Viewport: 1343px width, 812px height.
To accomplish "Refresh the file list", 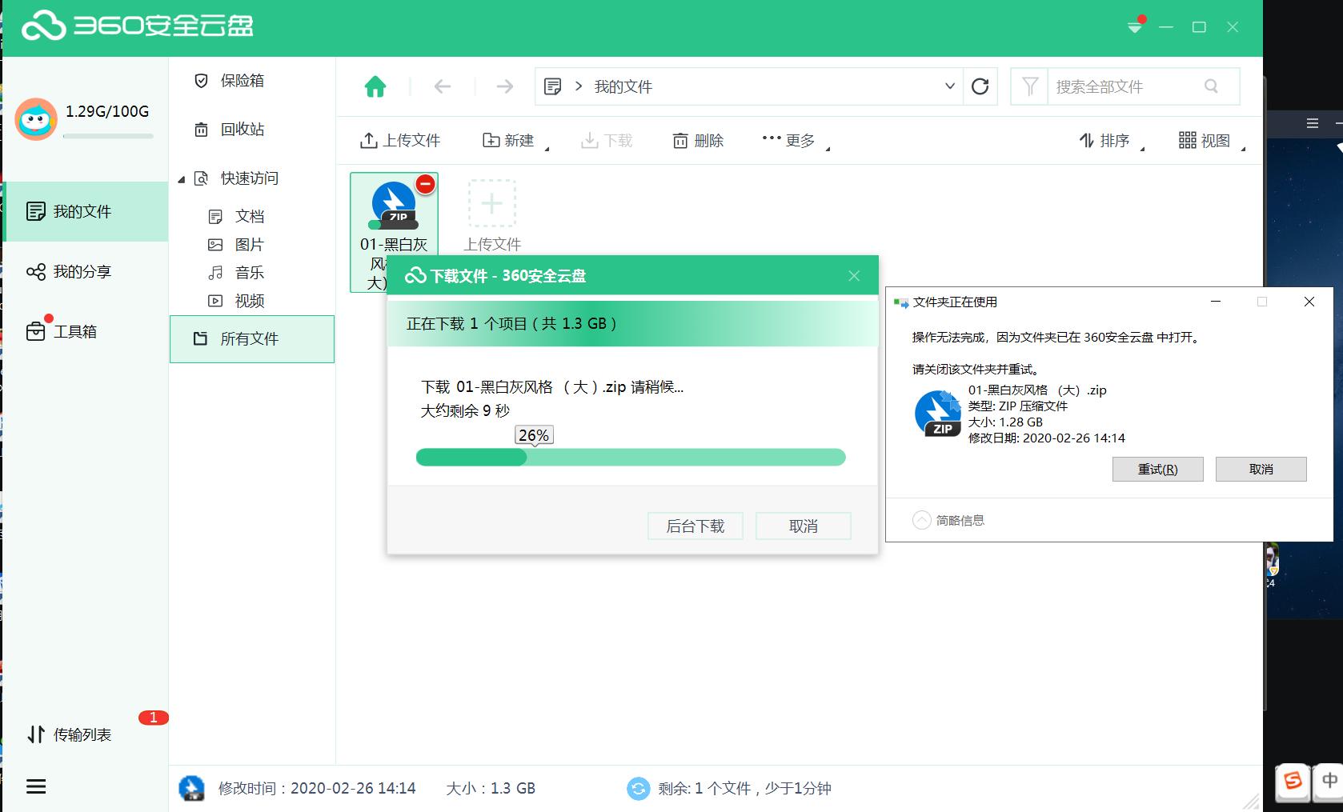I will click(x=980, y=86).
